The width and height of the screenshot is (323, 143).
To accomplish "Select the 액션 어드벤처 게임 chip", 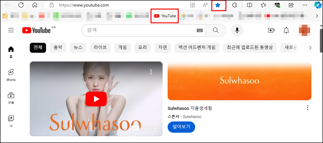I will point(197,48).
